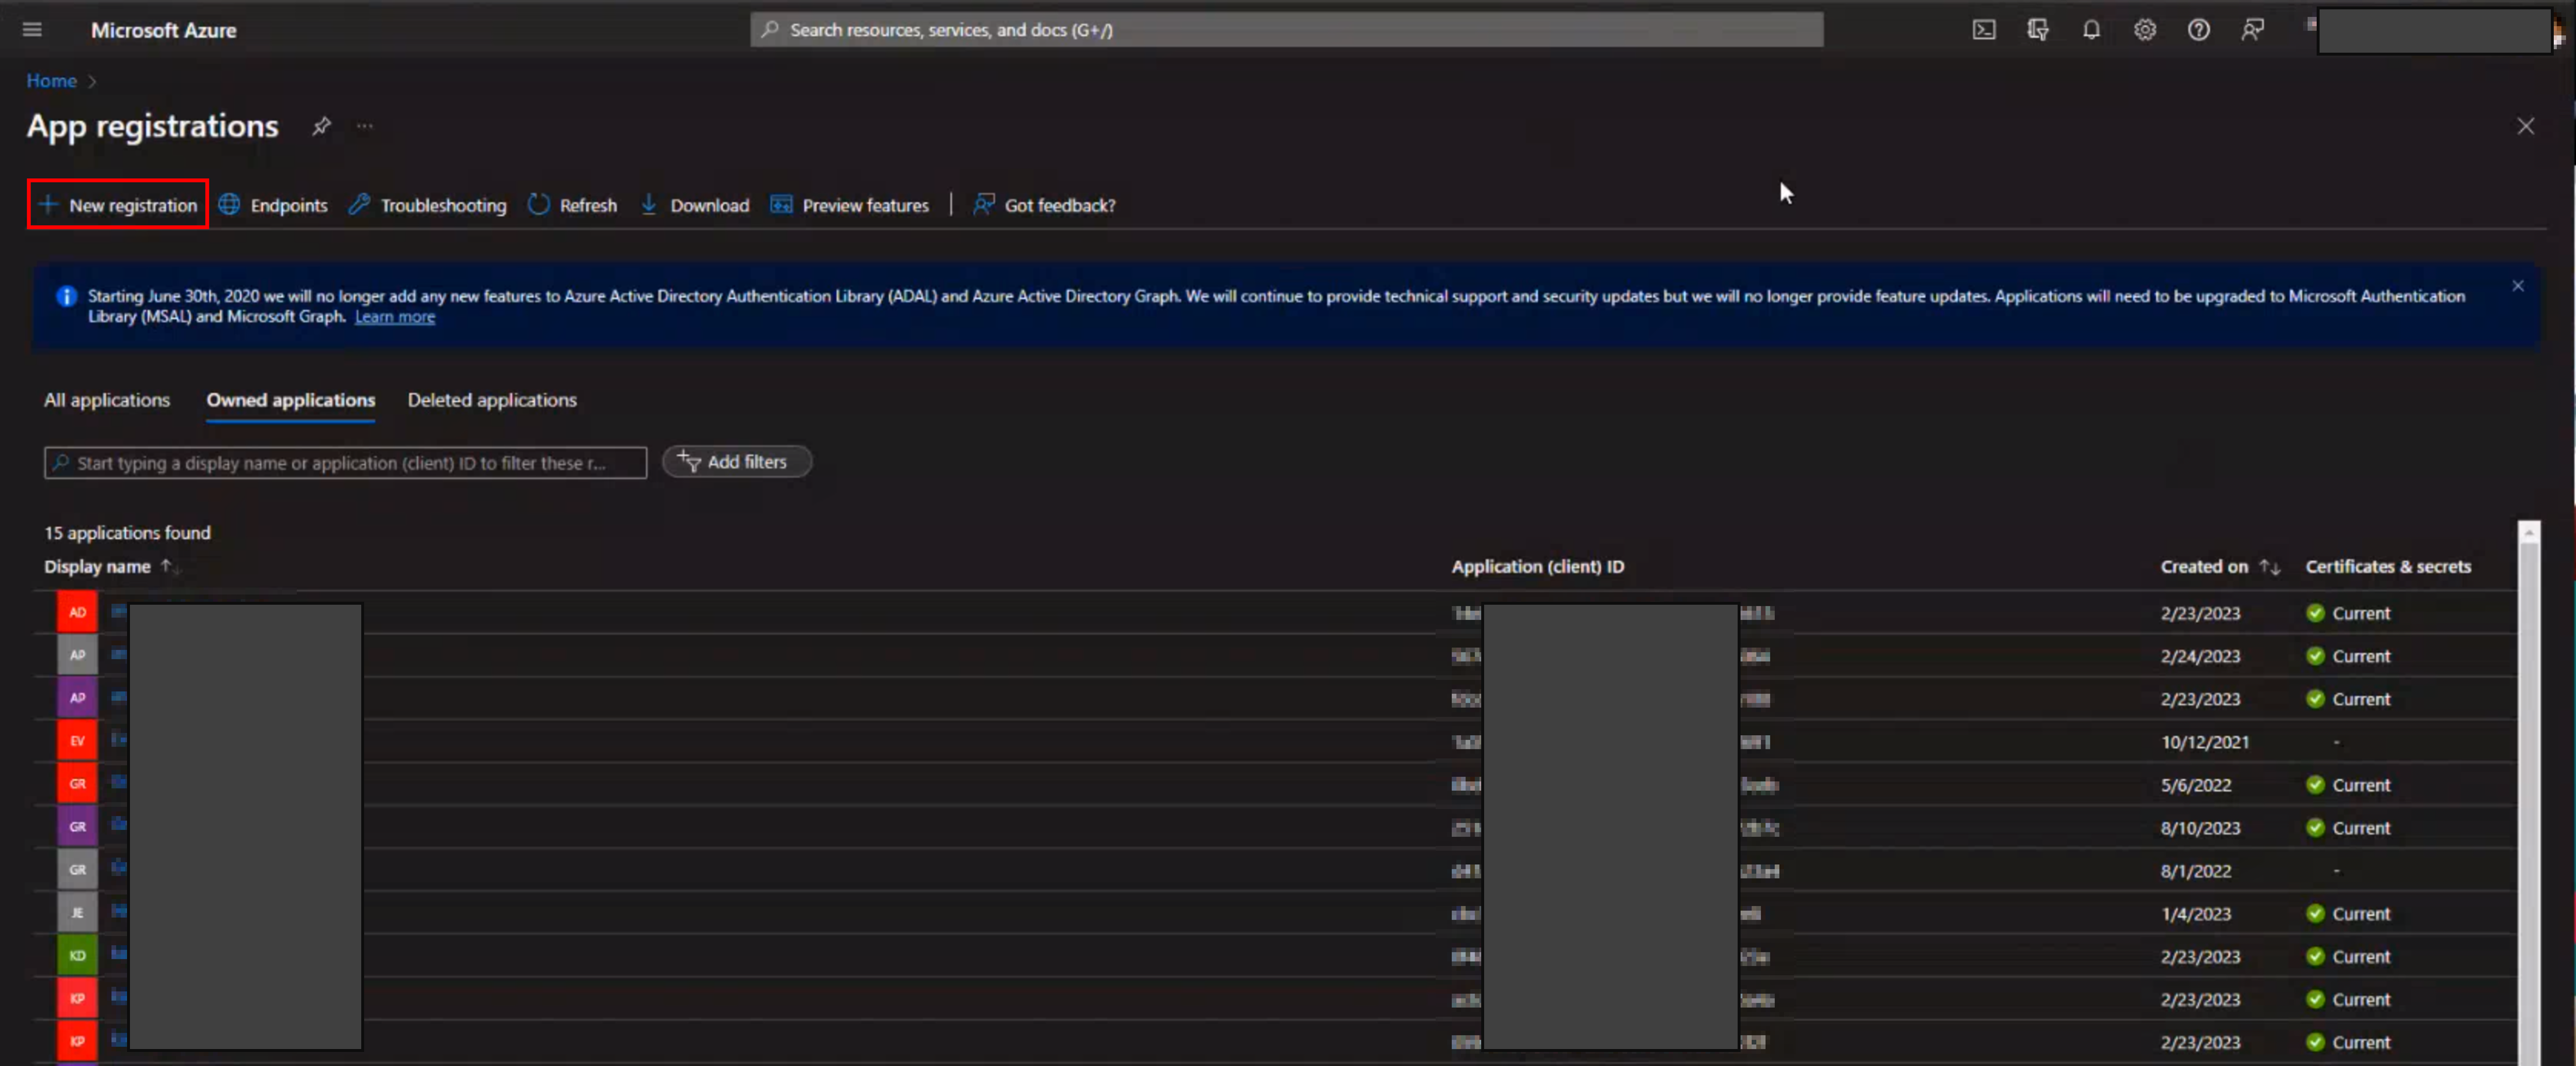Open Troubleshooting
2576x1066 pixels.
coord(427,204)
